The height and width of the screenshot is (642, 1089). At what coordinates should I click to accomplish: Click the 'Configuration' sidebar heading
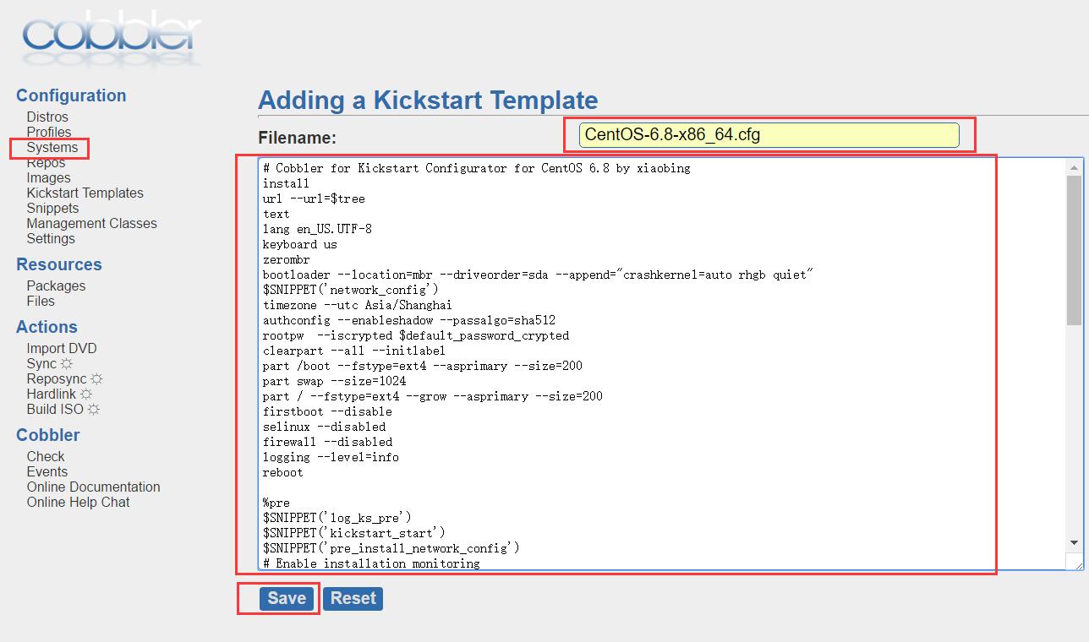(x=71, y=95)
